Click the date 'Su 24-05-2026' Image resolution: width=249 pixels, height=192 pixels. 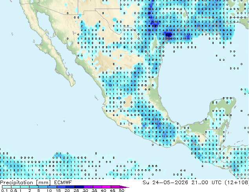coord(165,183)
